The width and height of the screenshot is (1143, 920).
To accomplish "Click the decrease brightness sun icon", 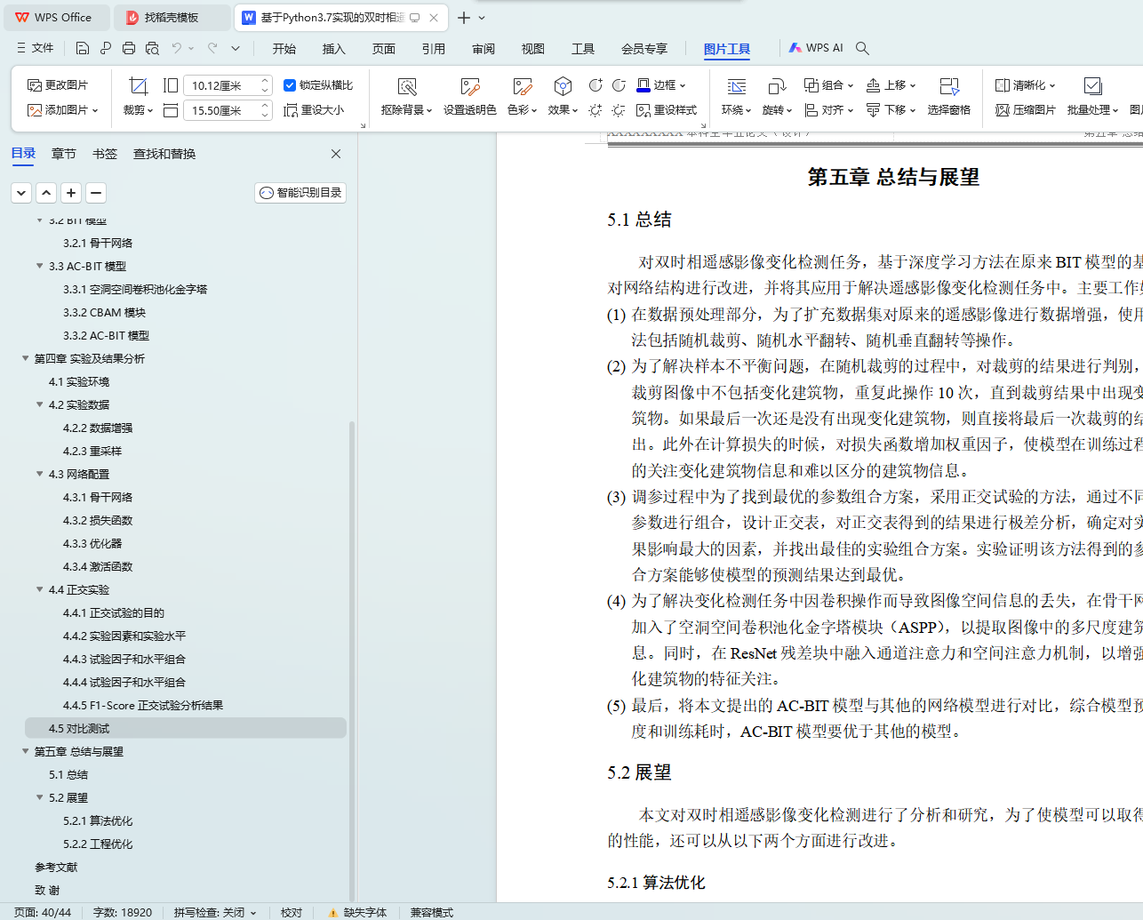I will 619,110.
